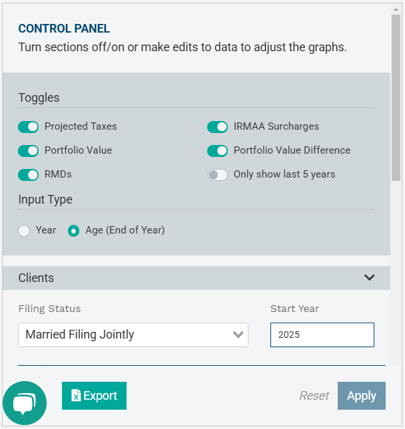
Task: Click the Export button
Action: [x=94, y=396]
